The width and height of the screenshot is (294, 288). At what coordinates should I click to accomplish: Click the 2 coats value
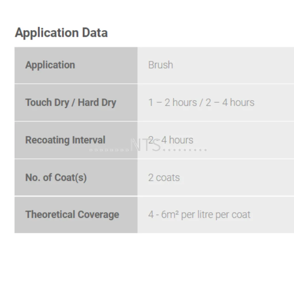[164, 177]
